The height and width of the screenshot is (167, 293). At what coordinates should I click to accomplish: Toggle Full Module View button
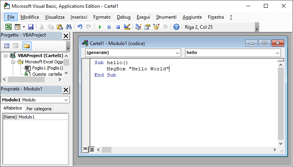click(x=92, y=150)
